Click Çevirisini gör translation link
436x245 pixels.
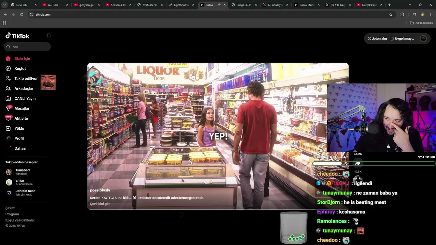pos(100,204)
